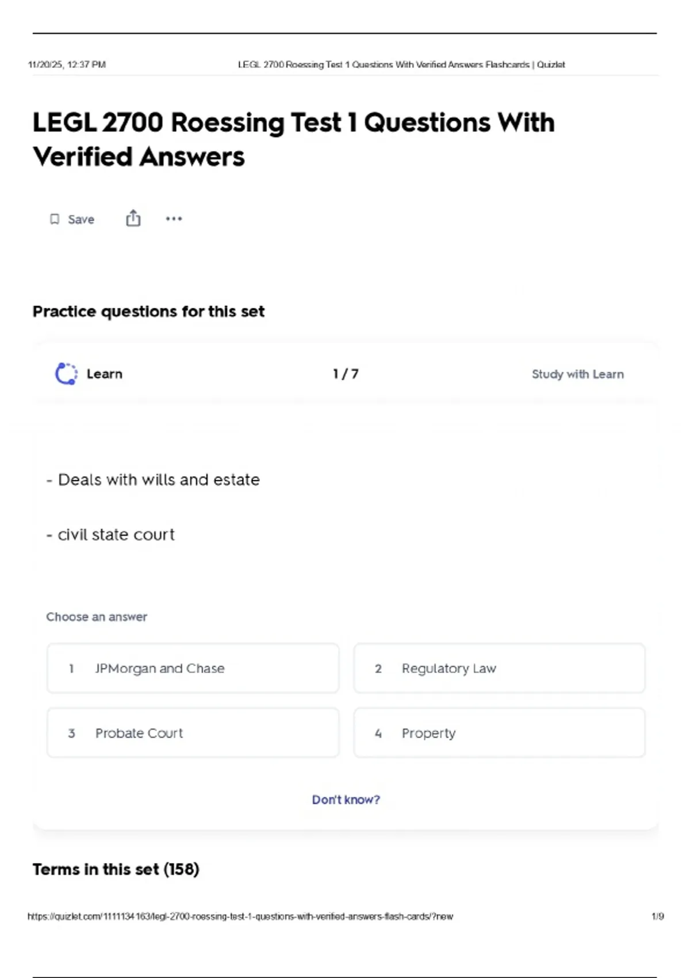The image size is (690, 978).
Task: Click the Don't know? link
Action: click(346, 800)
